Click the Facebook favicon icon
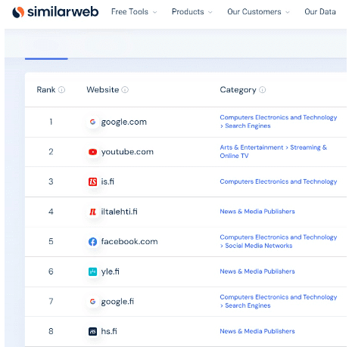 tap(92, 242)
